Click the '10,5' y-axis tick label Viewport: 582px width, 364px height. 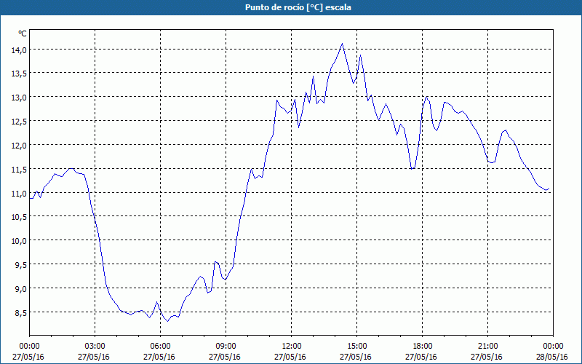coord(19,217)
